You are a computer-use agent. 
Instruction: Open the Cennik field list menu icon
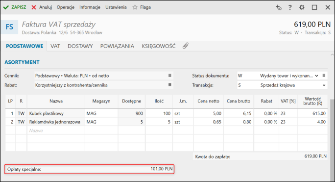click(x=170, y=76)
